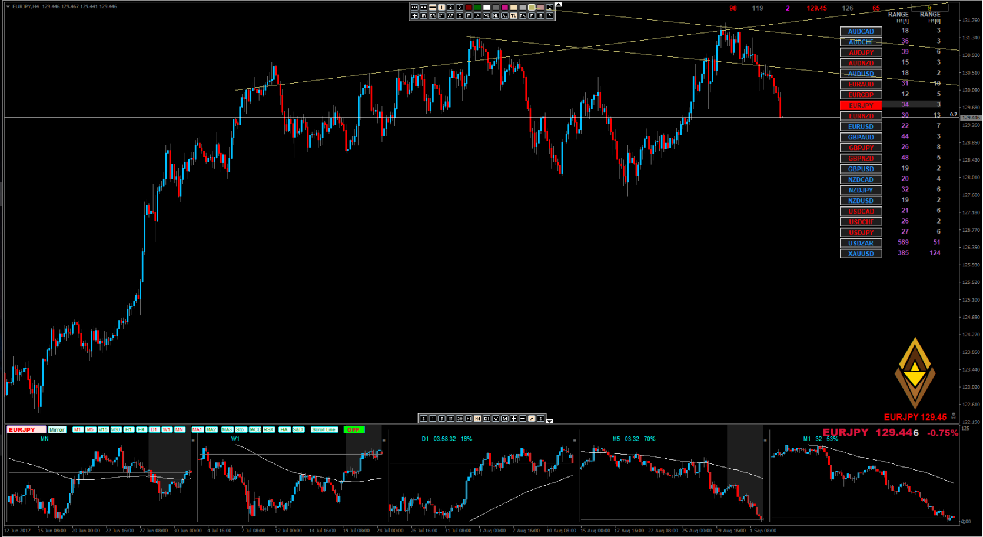
Task: Toggle the S&D button
Action: (298, 430)
